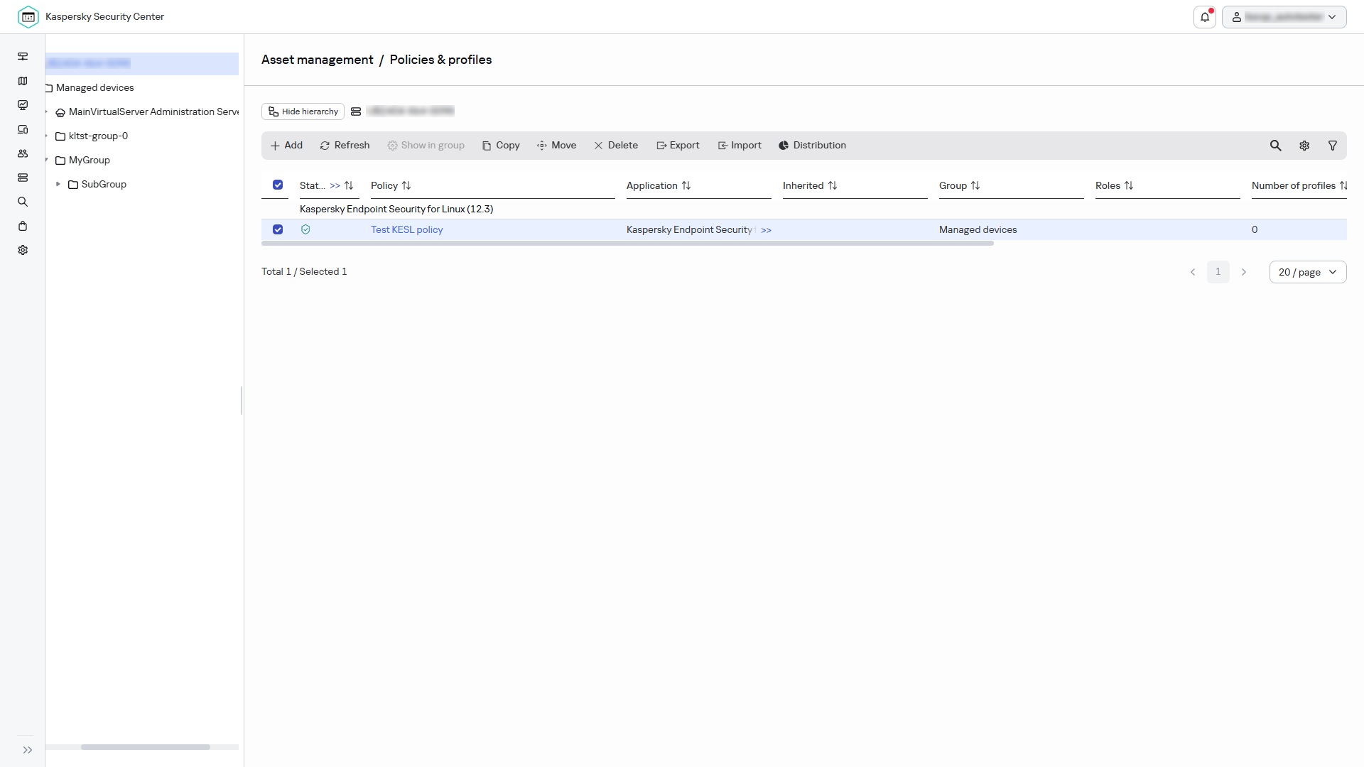The image size is (1364, 767).
Task: Toggle the select-all header checkbox
Action: [x=278, y=185]
